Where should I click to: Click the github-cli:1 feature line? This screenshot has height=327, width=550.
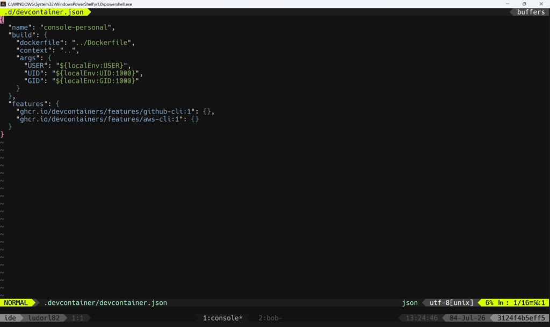tap(115, 112)
